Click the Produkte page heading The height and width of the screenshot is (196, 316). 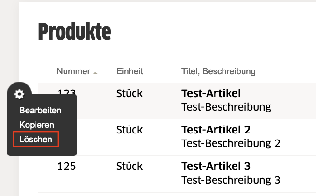coord(75,32)
